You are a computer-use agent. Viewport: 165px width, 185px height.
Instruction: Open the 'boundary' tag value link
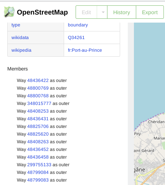pyautogui.click(x=78, y=25)
